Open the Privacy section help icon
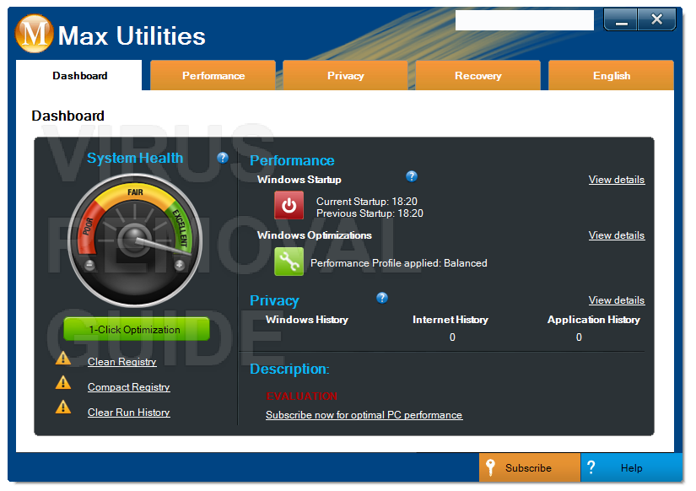The image size is (696, 491). 382,298
